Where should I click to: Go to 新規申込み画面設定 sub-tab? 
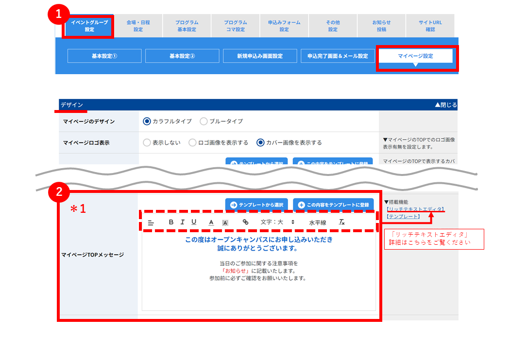click(260, 56)
